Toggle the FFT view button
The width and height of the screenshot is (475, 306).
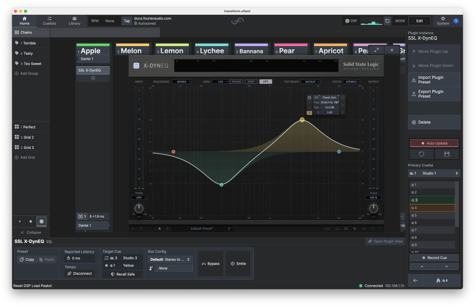click(266, 82)
